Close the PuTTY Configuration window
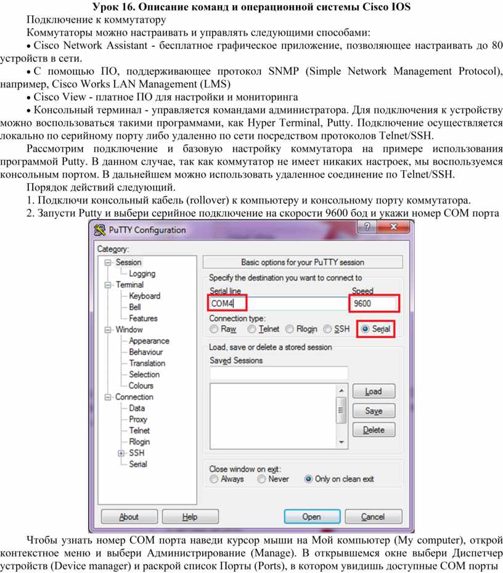 pos(394,227)
